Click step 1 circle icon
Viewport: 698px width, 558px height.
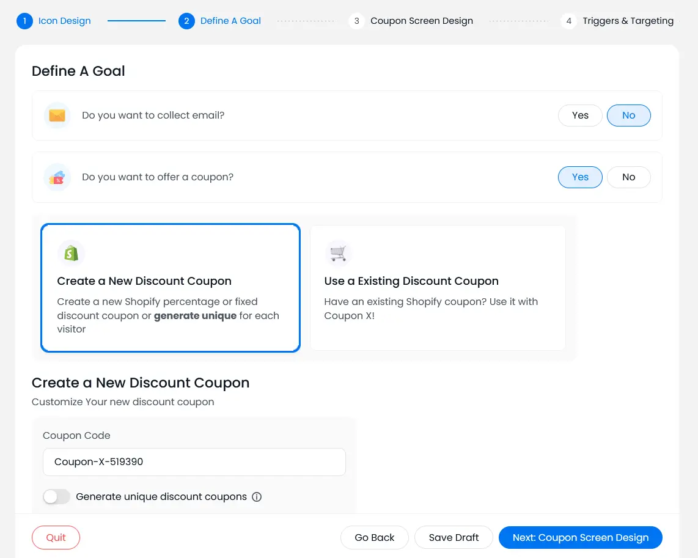[x=24, y=21]
